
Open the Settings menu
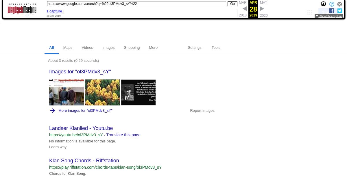coord(195,48)
